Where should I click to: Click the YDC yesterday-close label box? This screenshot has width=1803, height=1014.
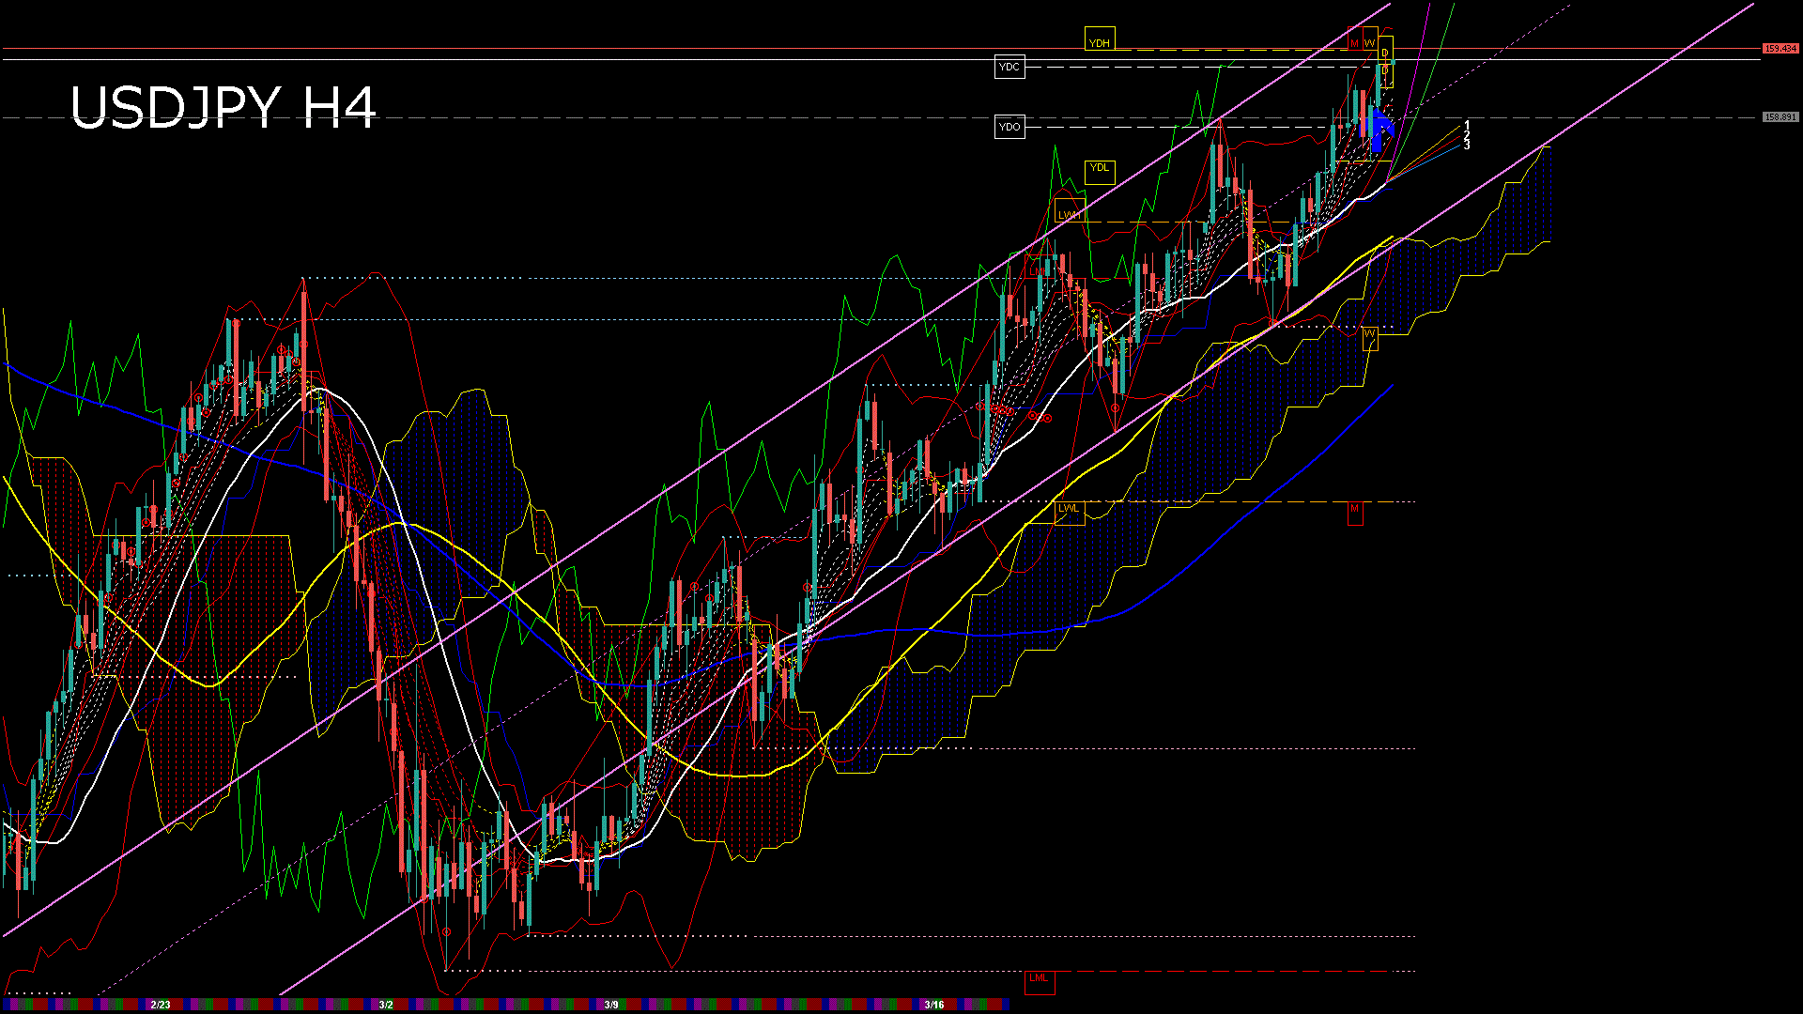click(1009, 67)
